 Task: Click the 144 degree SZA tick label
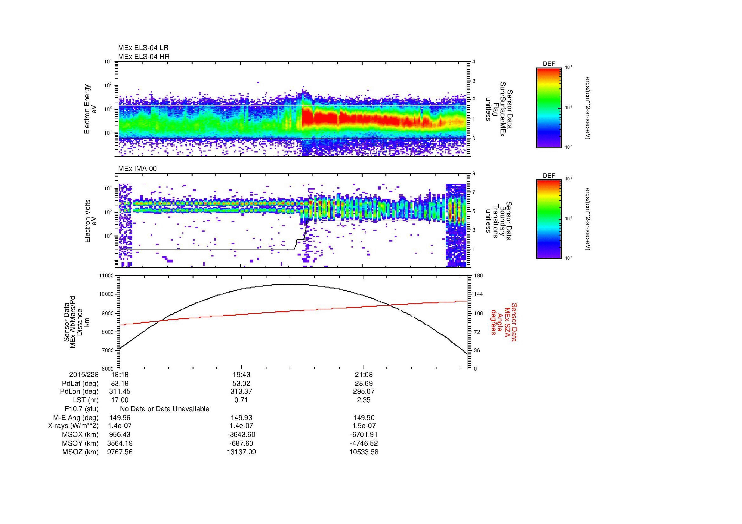[x=479, y=294]
